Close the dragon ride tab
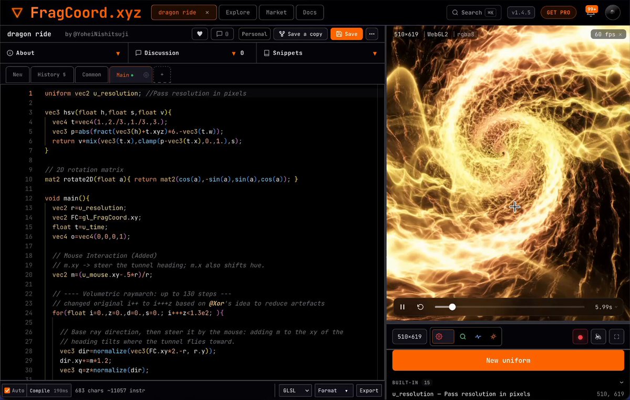The width and height of the screenshot is (630, 400). coord(207,13)
